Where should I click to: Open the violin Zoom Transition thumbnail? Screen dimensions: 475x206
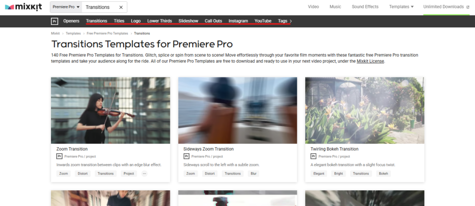[110, 111]
